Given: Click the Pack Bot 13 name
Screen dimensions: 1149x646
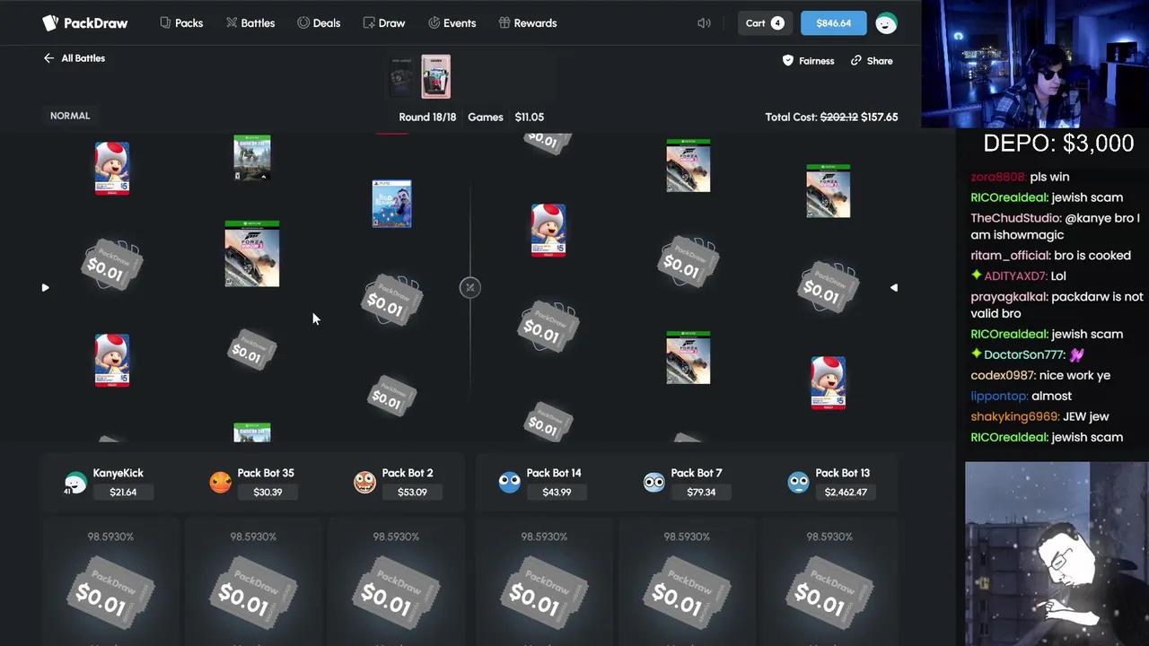Looking at the screenshot, I should pos(843,473).
